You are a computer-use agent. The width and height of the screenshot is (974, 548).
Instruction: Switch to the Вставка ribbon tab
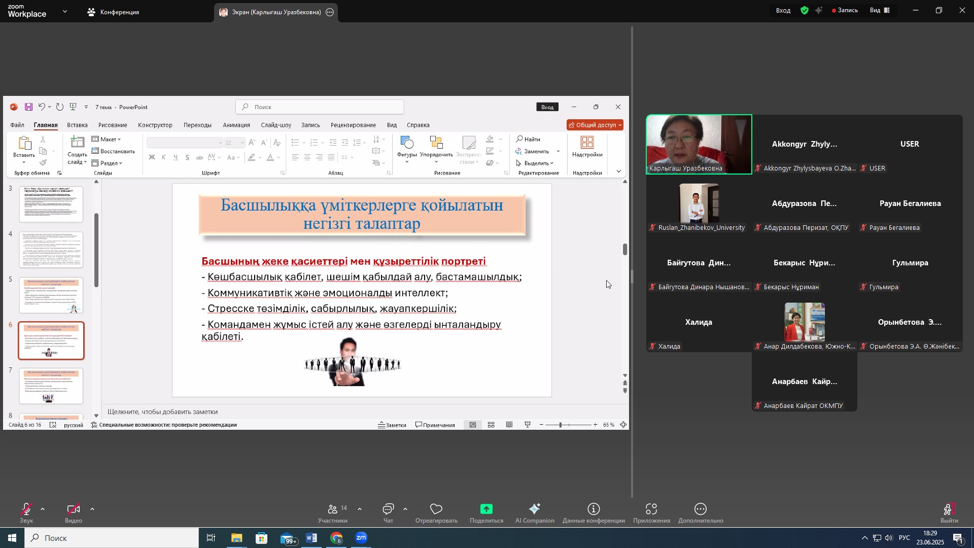pyautogui.click(x=77, y=125)
